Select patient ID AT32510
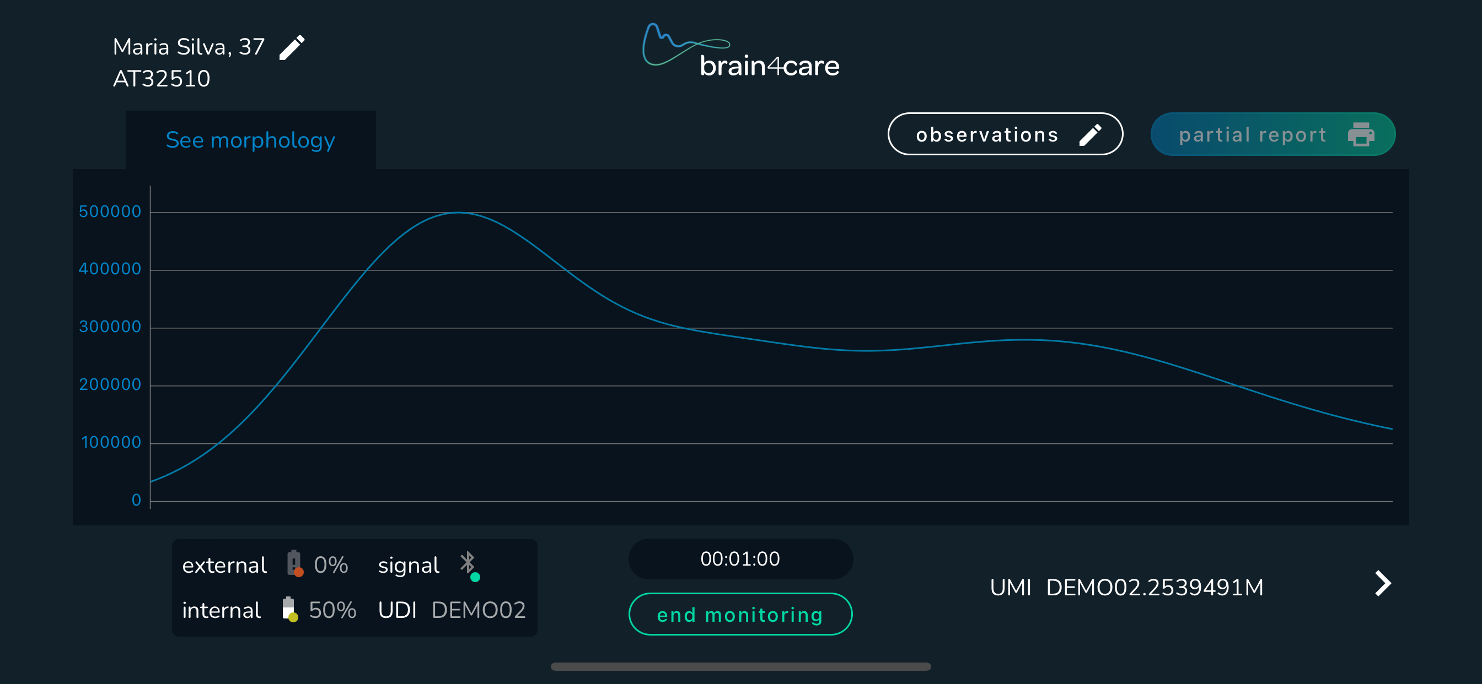 click(x=162, y=79)
